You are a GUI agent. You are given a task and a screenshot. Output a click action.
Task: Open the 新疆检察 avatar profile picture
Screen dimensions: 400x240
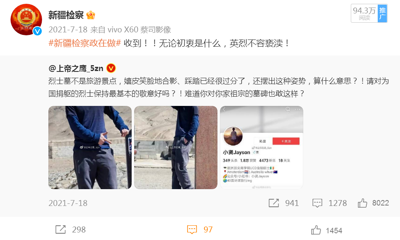(x=26, y=20)
